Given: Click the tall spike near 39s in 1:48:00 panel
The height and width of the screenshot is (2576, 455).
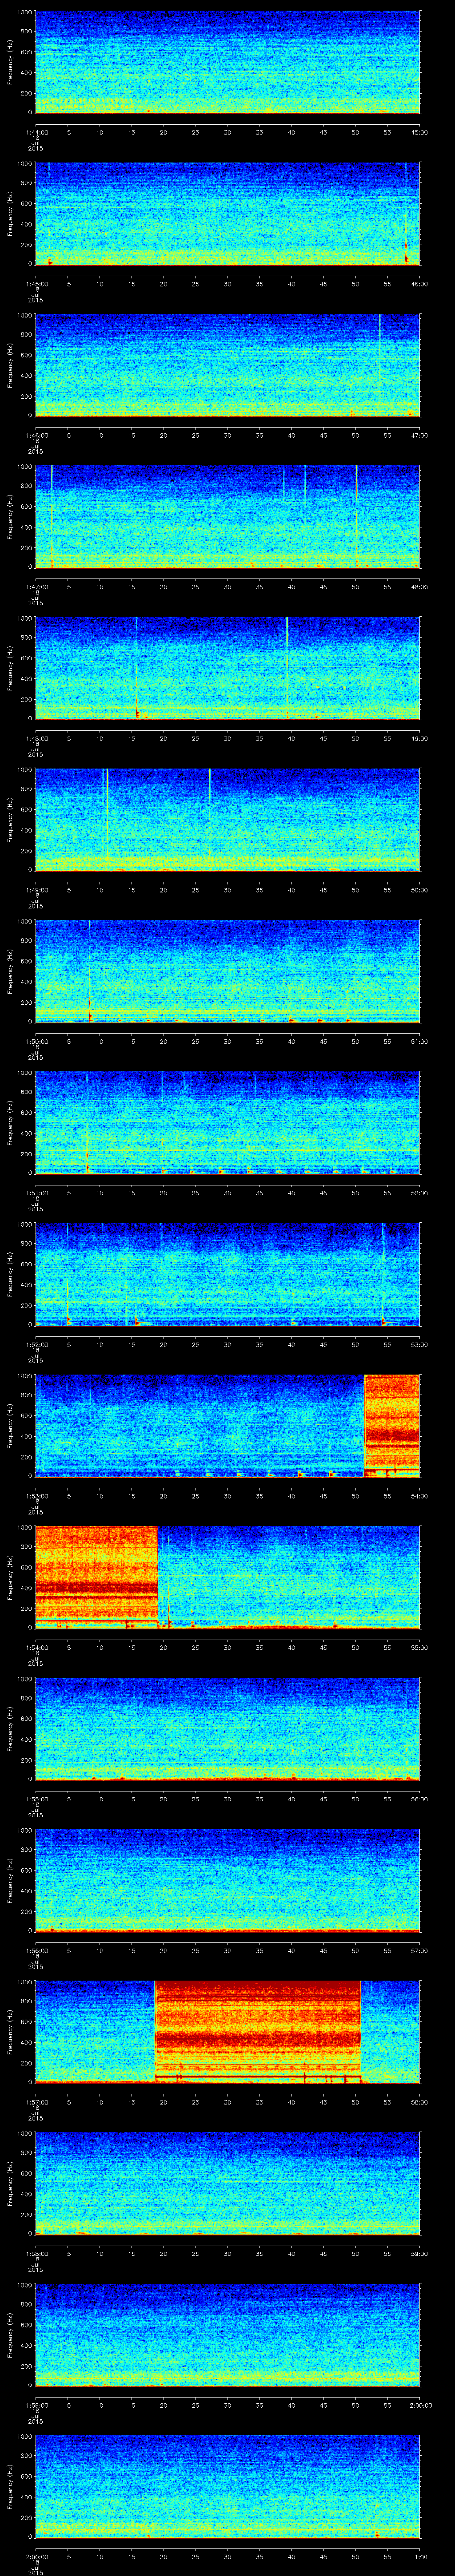Looking at the screenshot, I should (286, 667).
